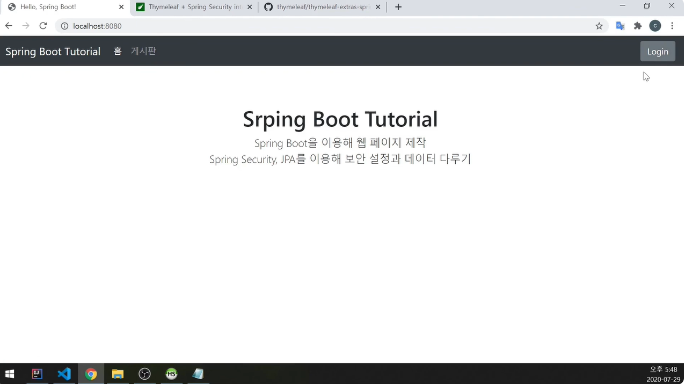Switch to the thymeleaf-extras-spring GitHub tab
This screenshot has height=384, width=685.
pyautogui.click(x=322, y=8)
